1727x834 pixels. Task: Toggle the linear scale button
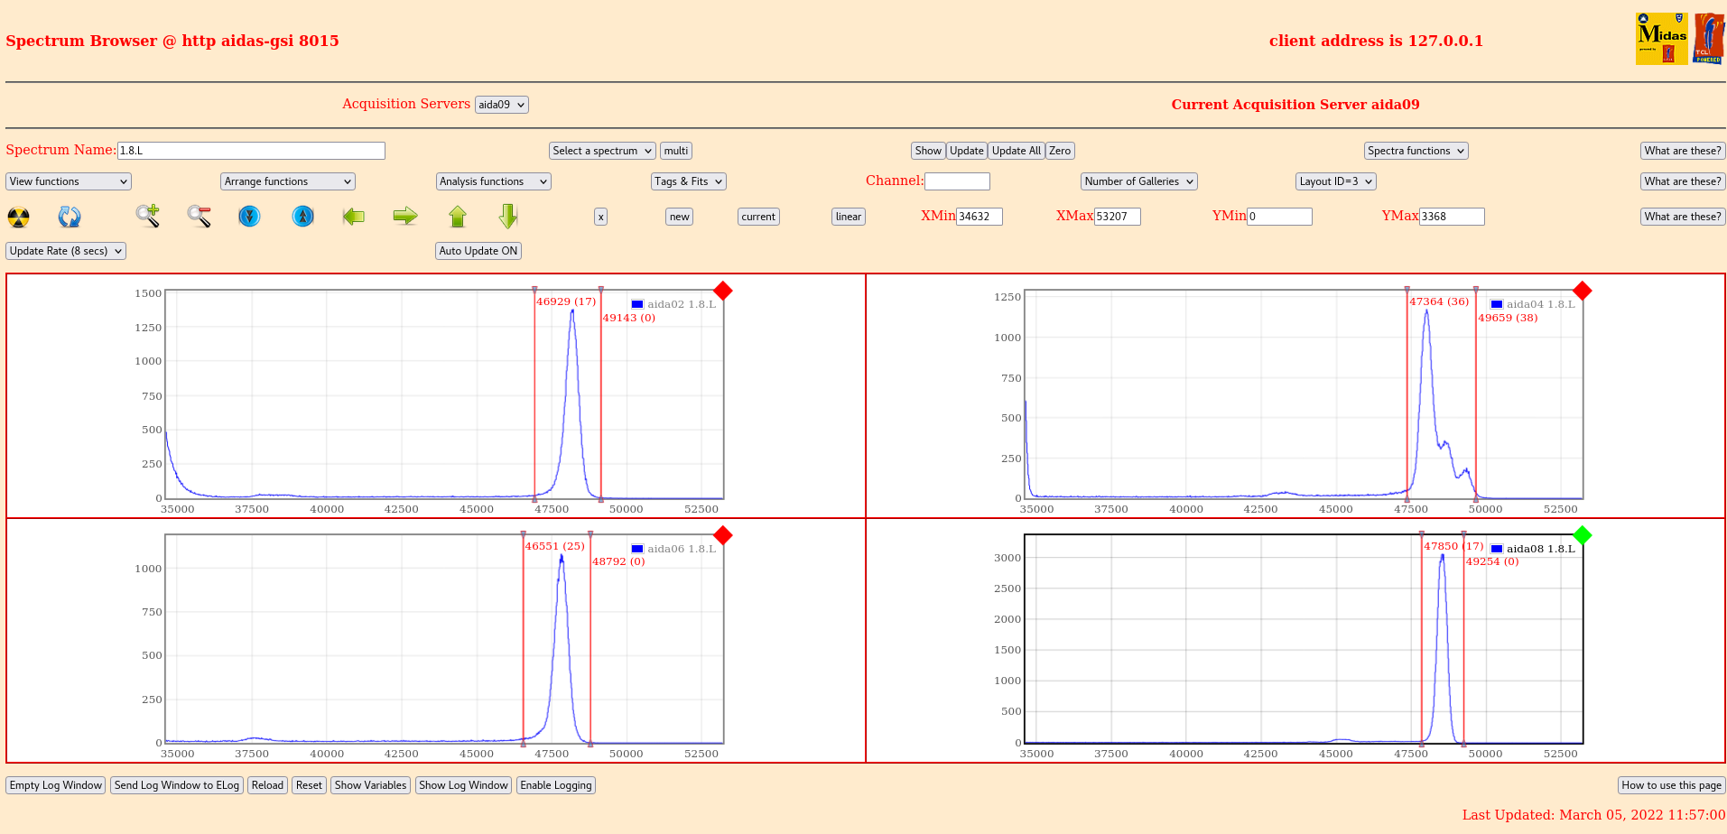[849, 217]
